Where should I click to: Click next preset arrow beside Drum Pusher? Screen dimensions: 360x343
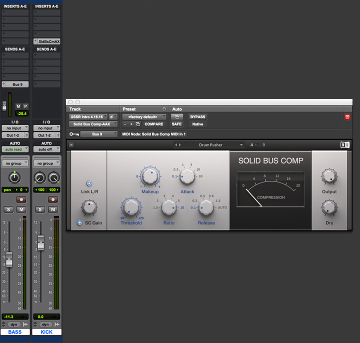tap(180, 145)
